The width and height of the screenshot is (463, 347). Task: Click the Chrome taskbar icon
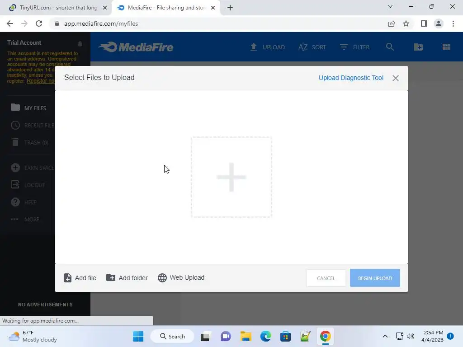pyautogui.click(x=325, y=336)
